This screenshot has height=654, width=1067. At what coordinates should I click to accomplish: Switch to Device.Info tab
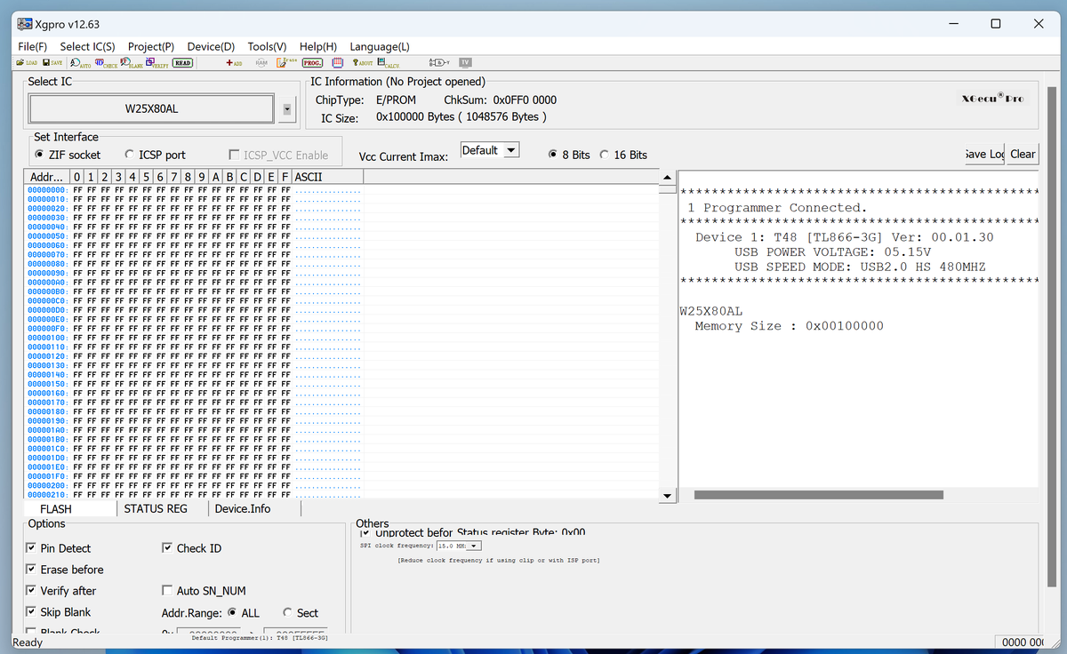pos(255,508)
